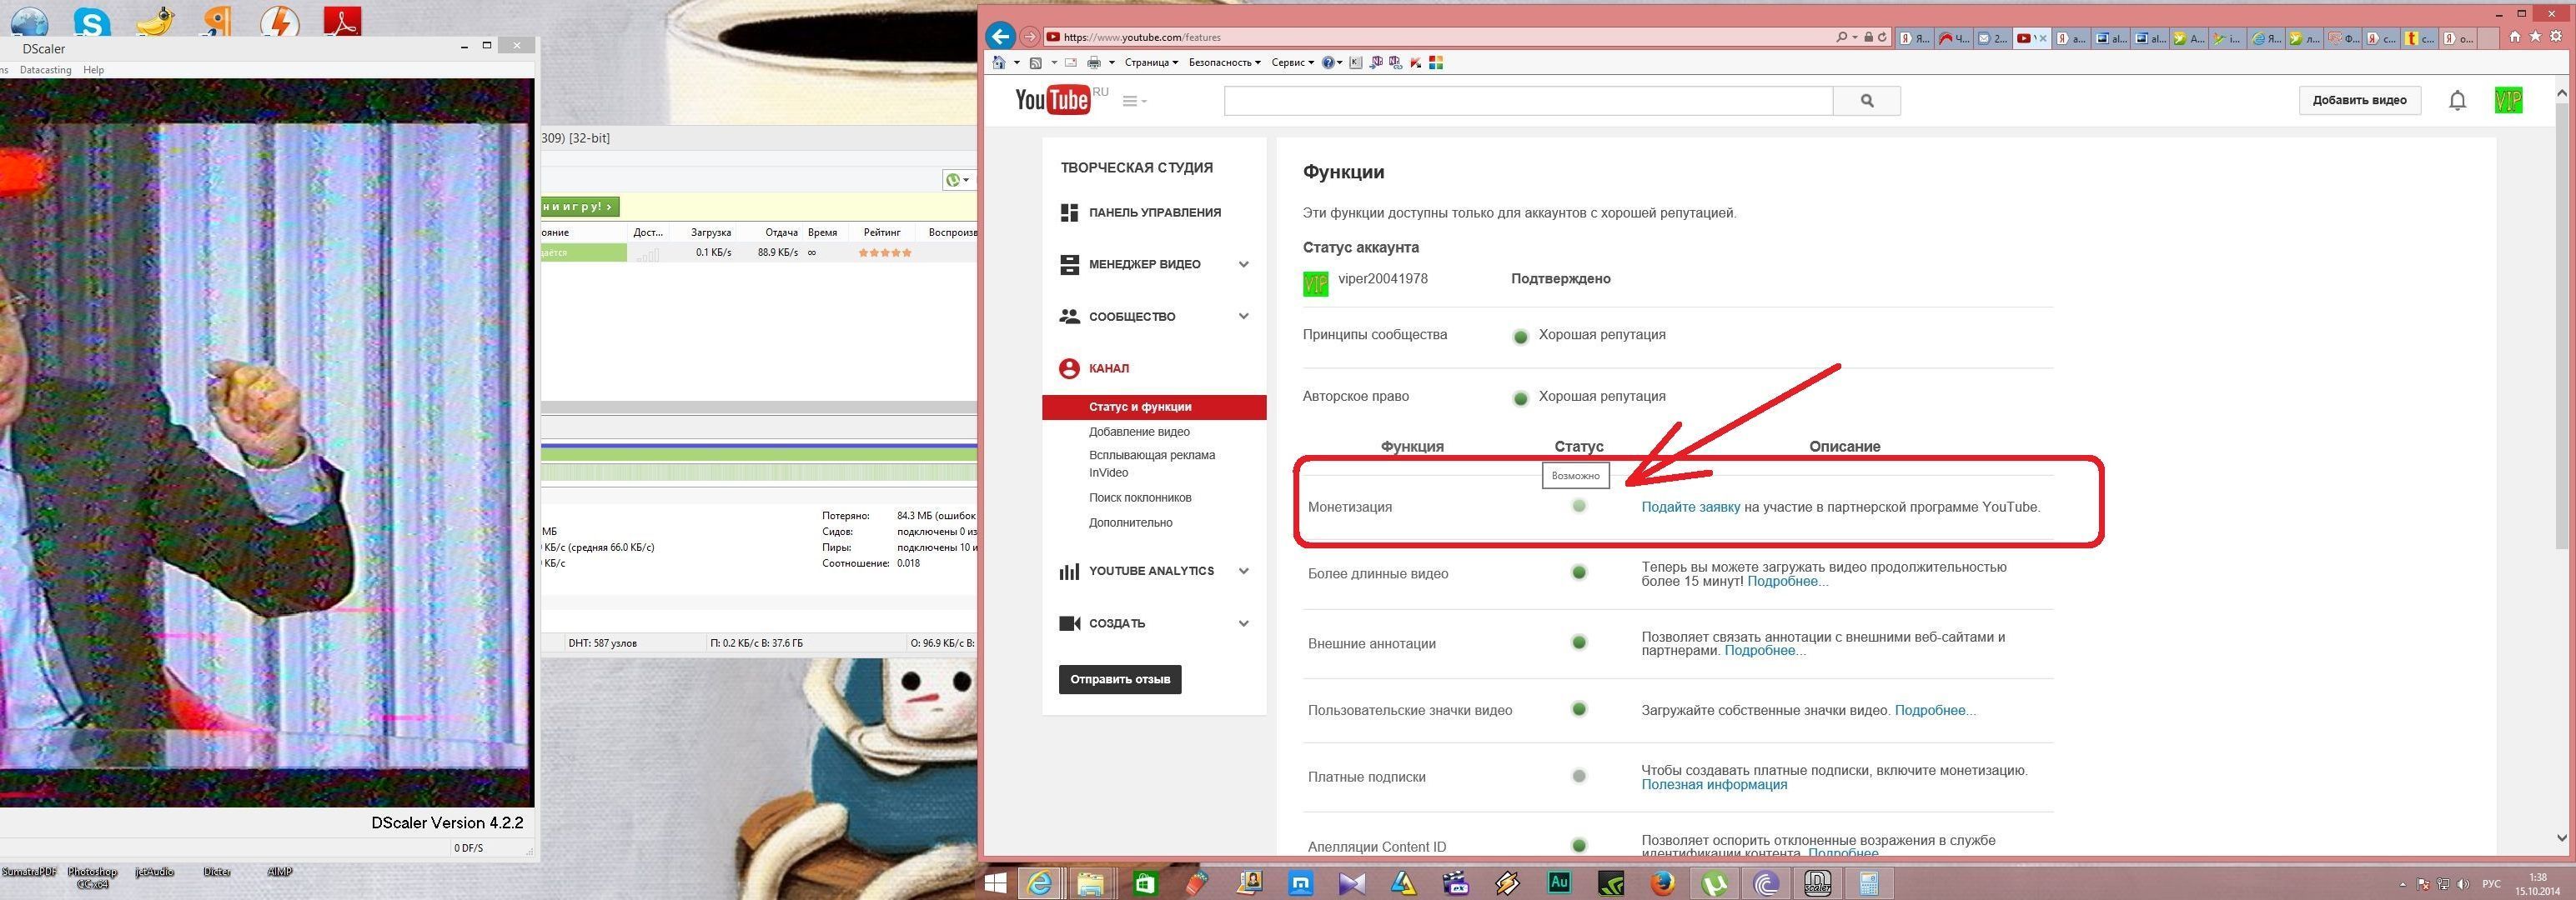Click the Monetization status indicator dot

pos(1579,507)
